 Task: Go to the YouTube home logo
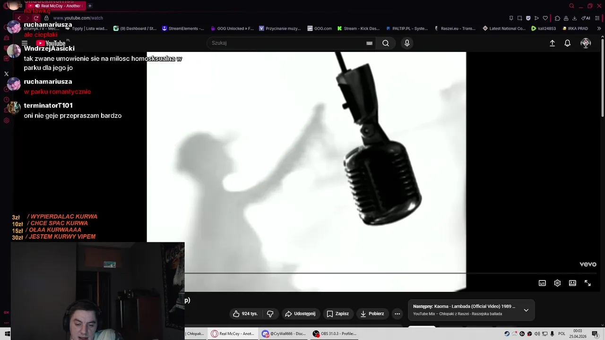click(51, 43)
